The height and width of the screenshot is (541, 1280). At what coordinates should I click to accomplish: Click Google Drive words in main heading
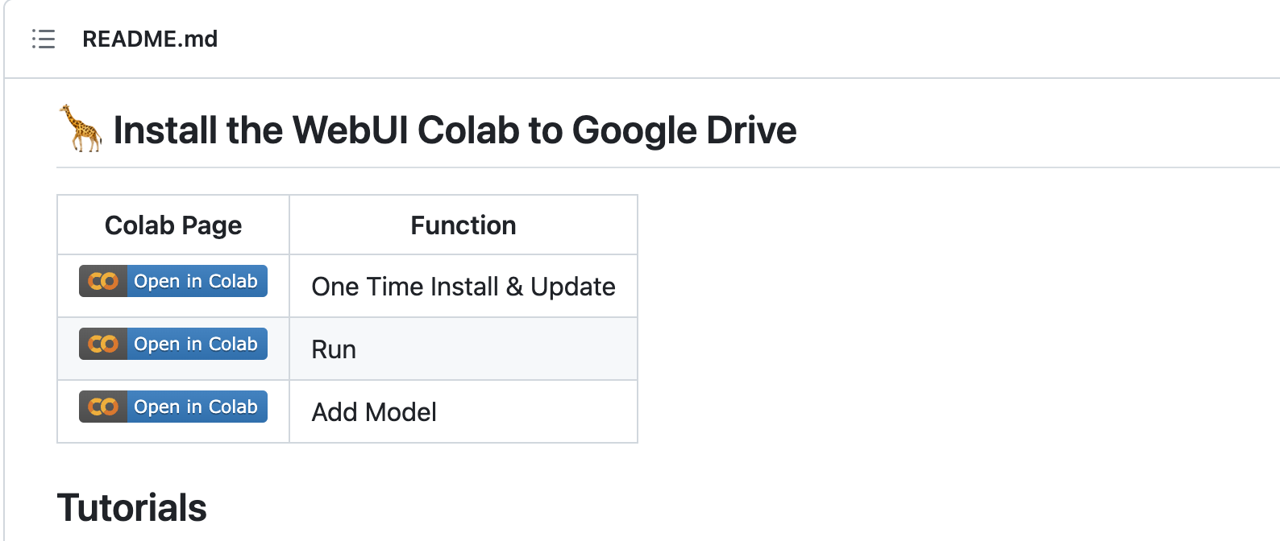click(684, 130)
